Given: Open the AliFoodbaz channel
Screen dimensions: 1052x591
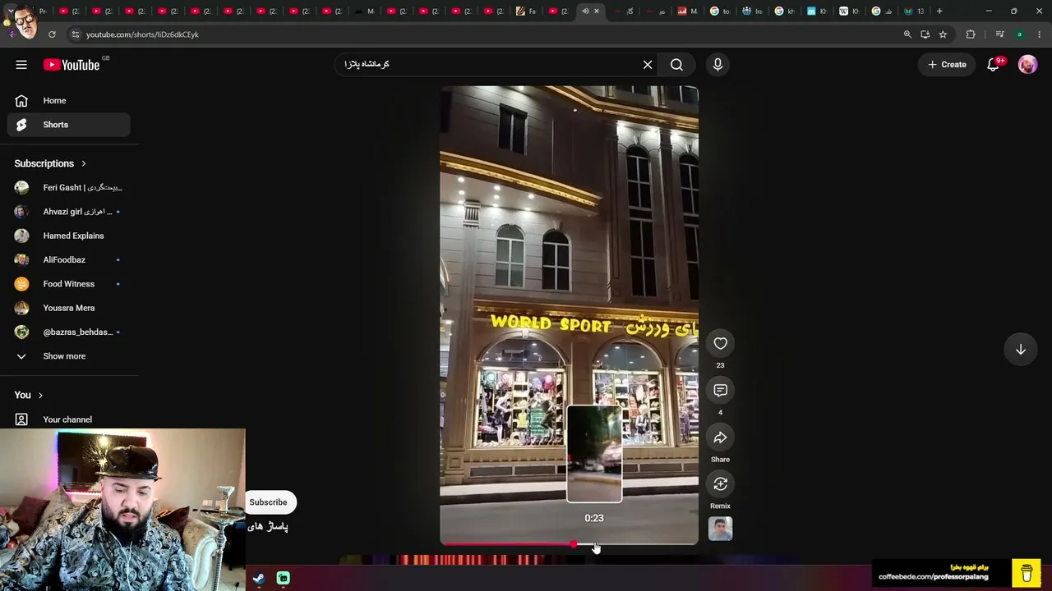Looking at the screenshot, I should (69, 260).
